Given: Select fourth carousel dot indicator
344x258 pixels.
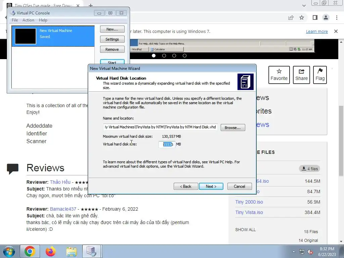Looking at the screenshot, I should click(x=184, y=55).
